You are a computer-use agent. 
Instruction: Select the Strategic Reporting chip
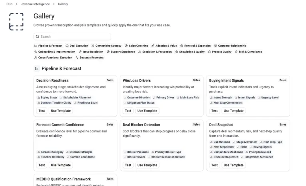[x=90, y=58]
